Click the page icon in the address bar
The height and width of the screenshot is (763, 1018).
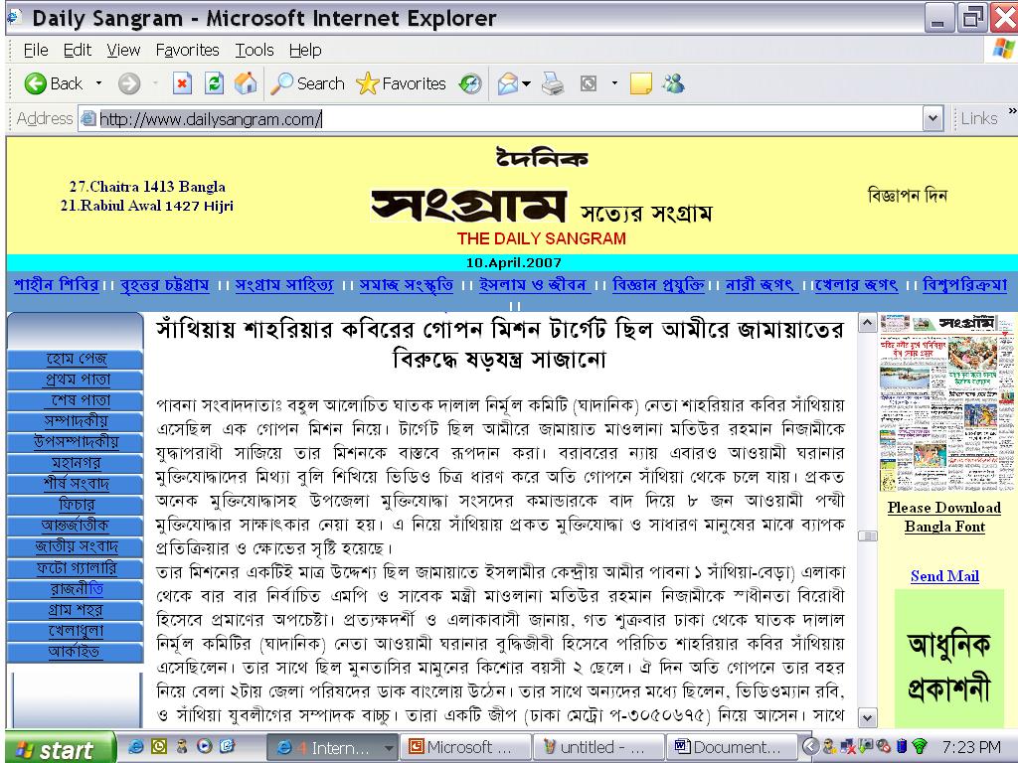click(x=87, y=119)
